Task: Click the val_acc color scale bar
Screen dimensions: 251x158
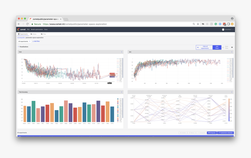Action: 229,110
